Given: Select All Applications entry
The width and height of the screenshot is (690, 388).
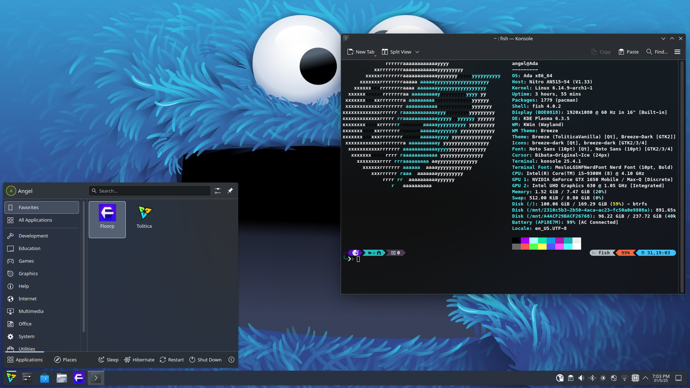Looking at the screenshot, I should click(42, 220).
